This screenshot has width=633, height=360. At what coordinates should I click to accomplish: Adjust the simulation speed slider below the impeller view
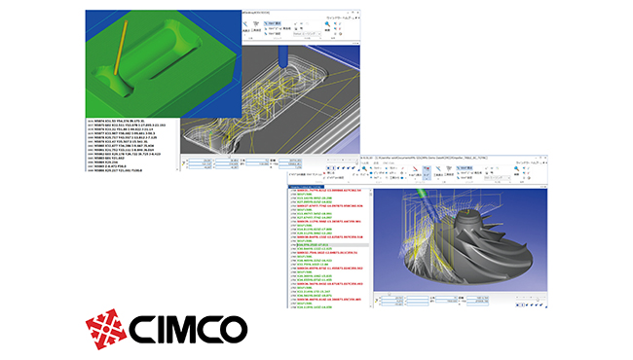click(x=538, y=300)
